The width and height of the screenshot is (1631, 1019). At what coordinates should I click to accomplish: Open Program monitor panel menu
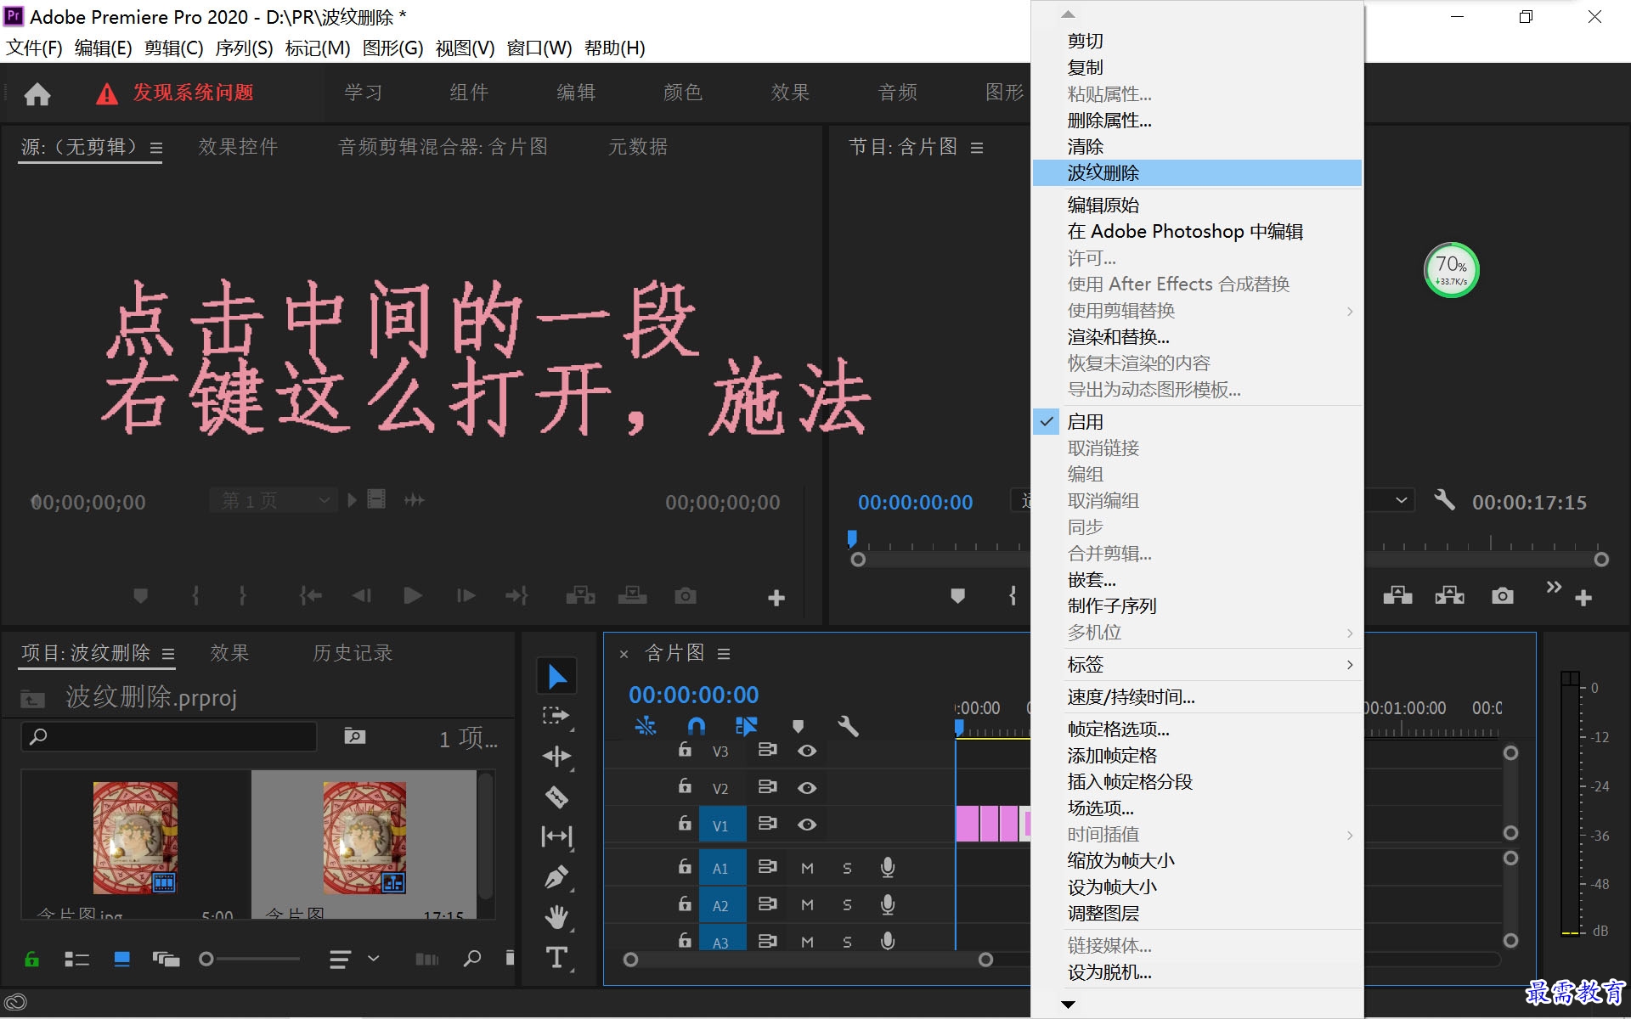click(x=977, y=148)
